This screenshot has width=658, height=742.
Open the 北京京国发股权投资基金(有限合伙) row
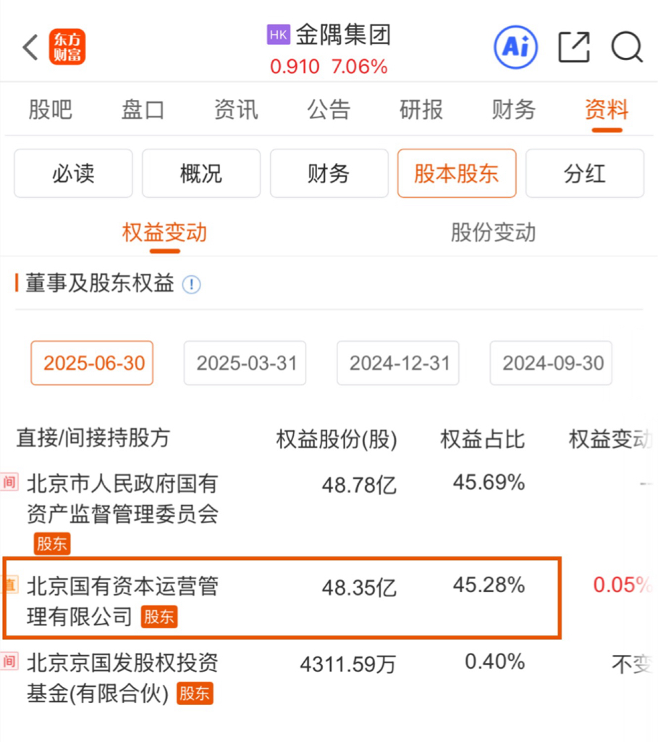pyautogui.click(x=329, y=677)
